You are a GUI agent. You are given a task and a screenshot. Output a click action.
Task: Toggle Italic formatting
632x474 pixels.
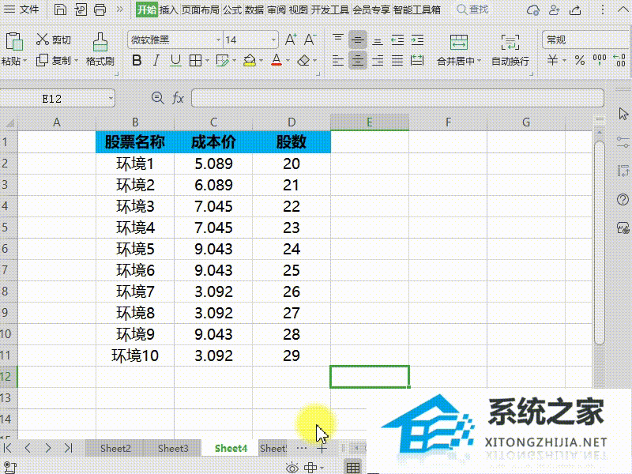point(156,61)
